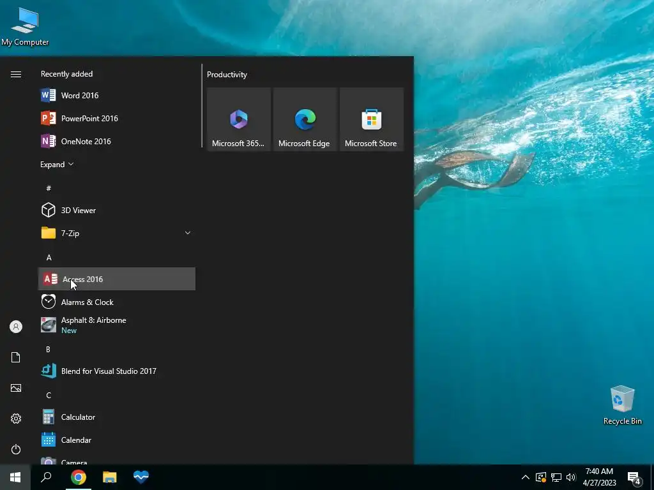Open the 7-Zip folder icon
This screenshot has width=654, height=490.
(x=49, y=233)
